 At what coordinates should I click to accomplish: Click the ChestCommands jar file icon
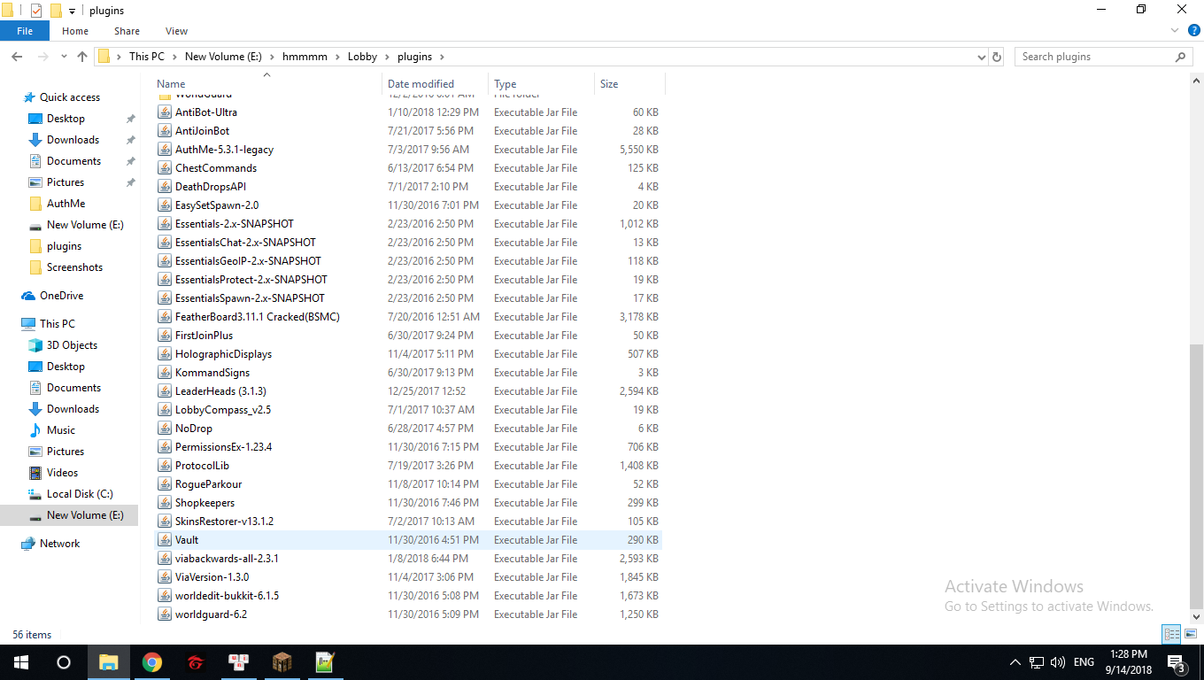(165, 168)
